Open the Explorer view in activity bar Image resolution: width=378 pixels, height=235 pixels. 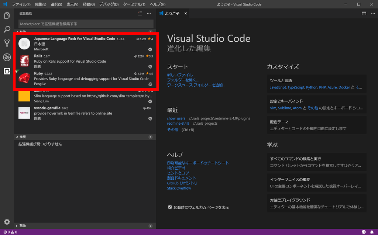7,15
